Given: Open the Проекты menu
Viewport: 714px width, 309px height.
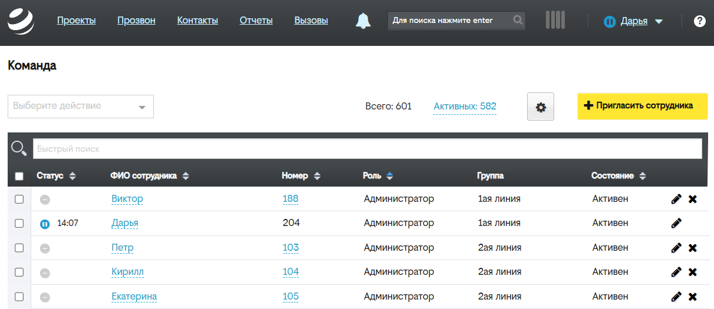Looking at the screenshot, I should pyautogui.click(x=76, y=21).
